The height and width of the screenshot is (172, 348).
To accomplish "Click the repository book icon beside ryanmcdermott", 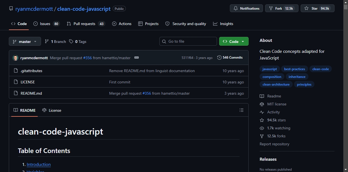I will click(x=11, y=9).
